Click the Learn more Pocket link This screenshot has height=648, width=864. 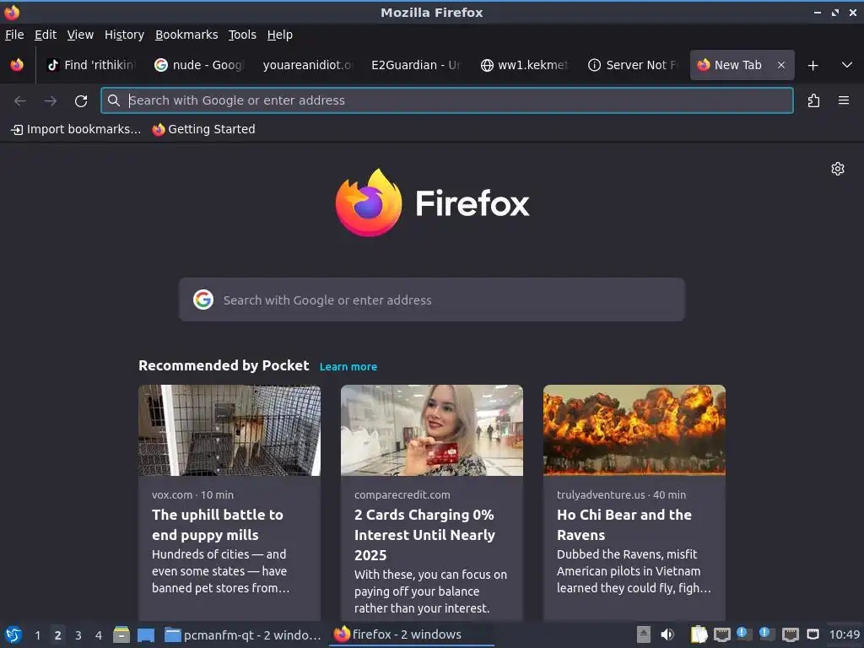[x=348, y=367]
